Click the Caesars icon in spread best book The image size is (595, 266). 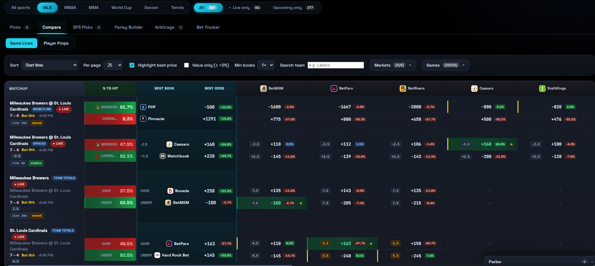pos(169,144)
